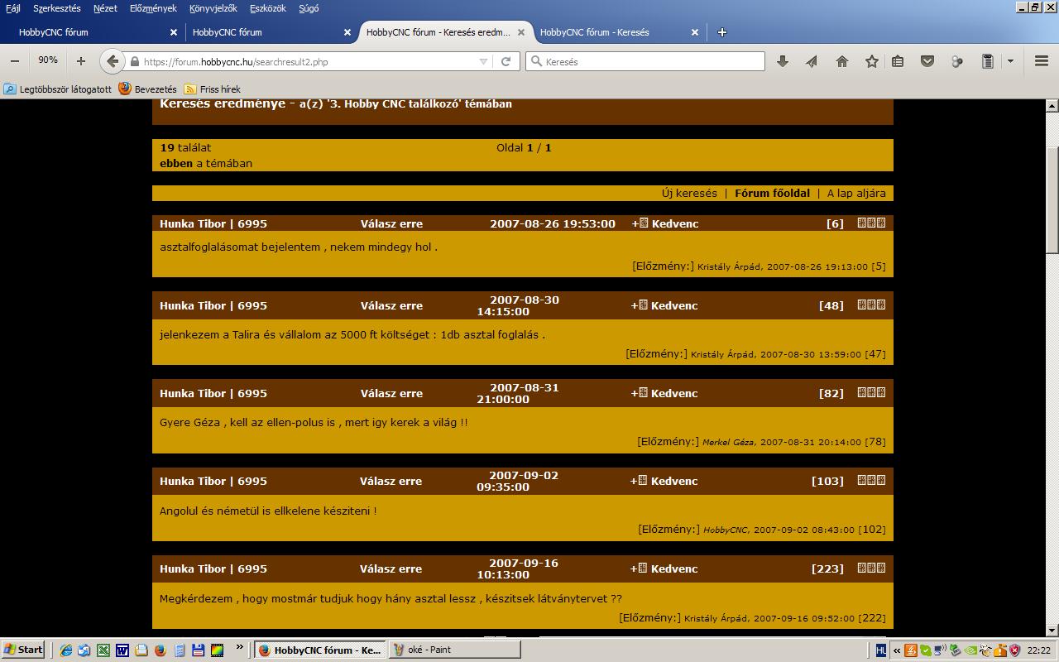Open the Firefox hamburger menu
The image size is (1059, 662).
[x=1042, y=61]
